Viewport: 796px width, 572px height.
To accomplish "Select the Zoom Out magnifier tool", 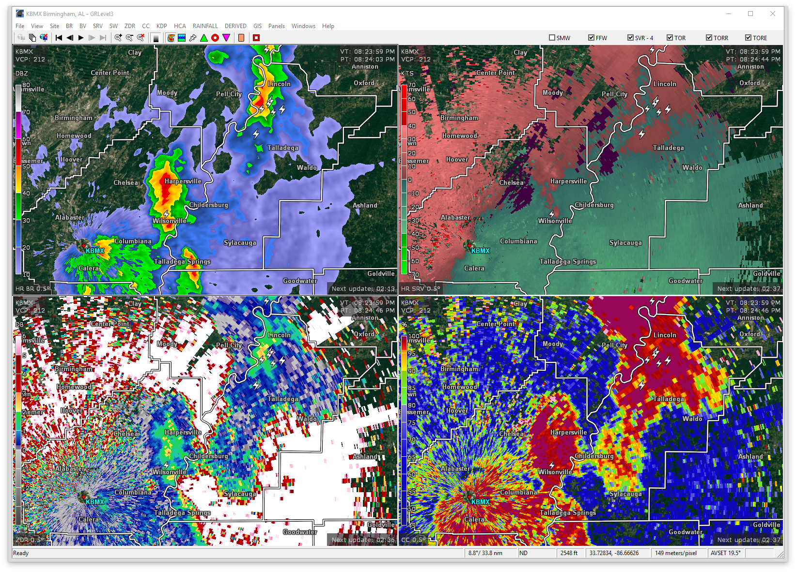I will pos(129,38).
